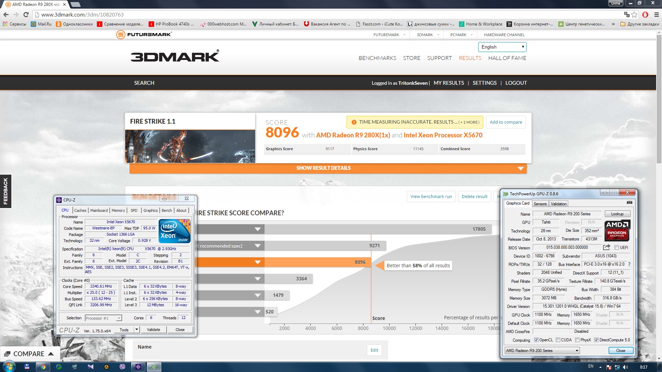Reload the page with browser refresh icon

tap(26, 14)
